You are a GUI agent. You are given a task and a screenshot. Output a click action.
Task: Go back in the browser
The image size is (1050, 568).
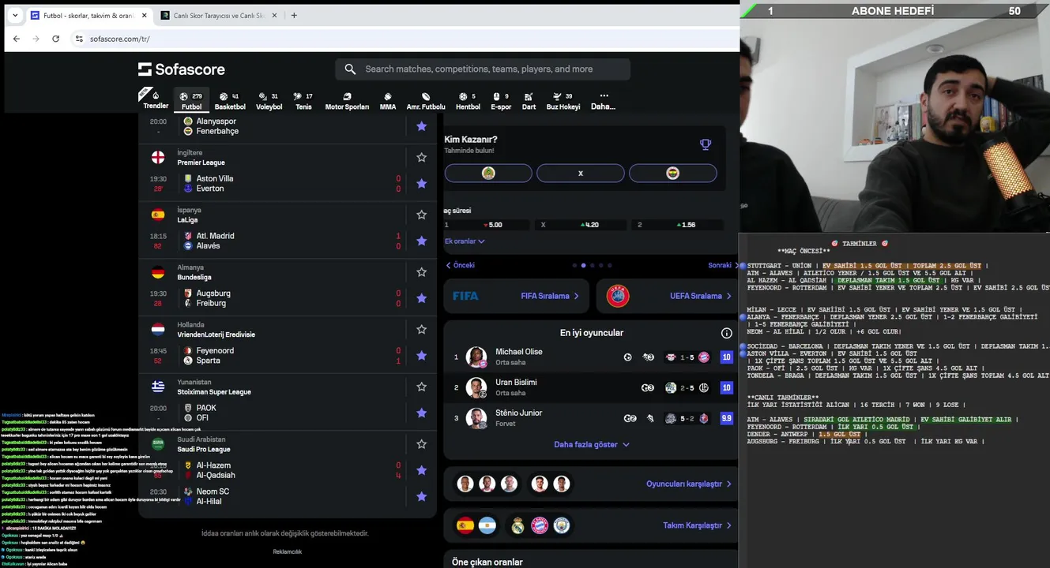coord(16,39)
